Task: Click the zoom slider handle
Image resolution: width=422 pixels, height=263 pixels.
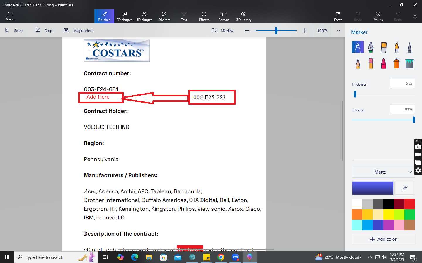Action: click(x=276, y=30)
